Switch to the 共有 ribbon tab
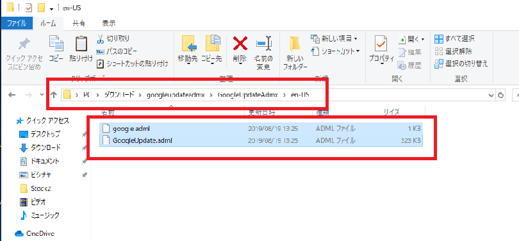This screenshot has width=519, height=241. click(78, 24)
